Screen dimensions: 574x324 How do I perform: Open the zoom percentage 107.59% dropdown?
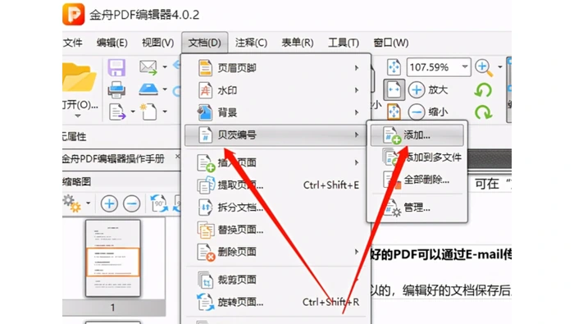pyautogui.click(x=465, y=67)
